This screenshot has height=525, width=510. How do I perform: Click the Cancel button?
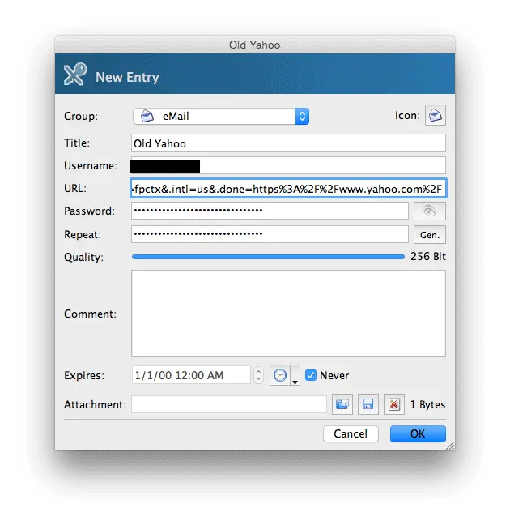pyautogui.click(x=351, y=434)
